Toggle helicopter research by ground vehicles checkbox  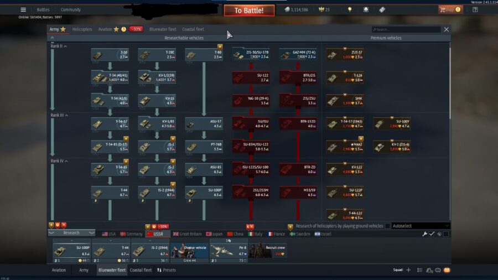pos(387,226)
